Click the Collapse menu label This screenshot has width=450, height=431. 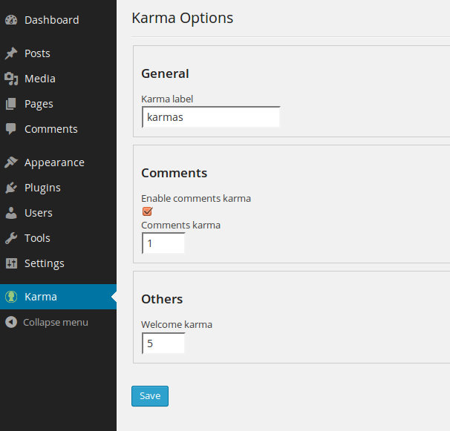tap(56, 322)
